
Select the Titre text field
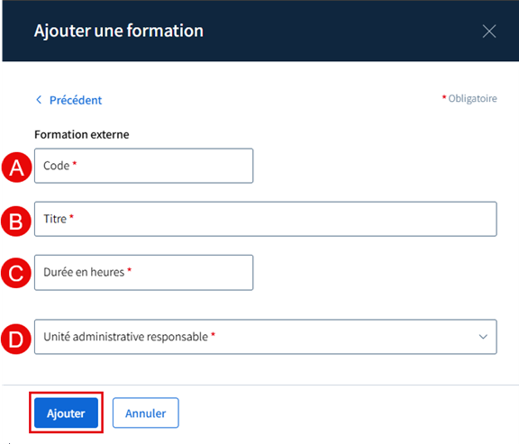pos(266,219)
